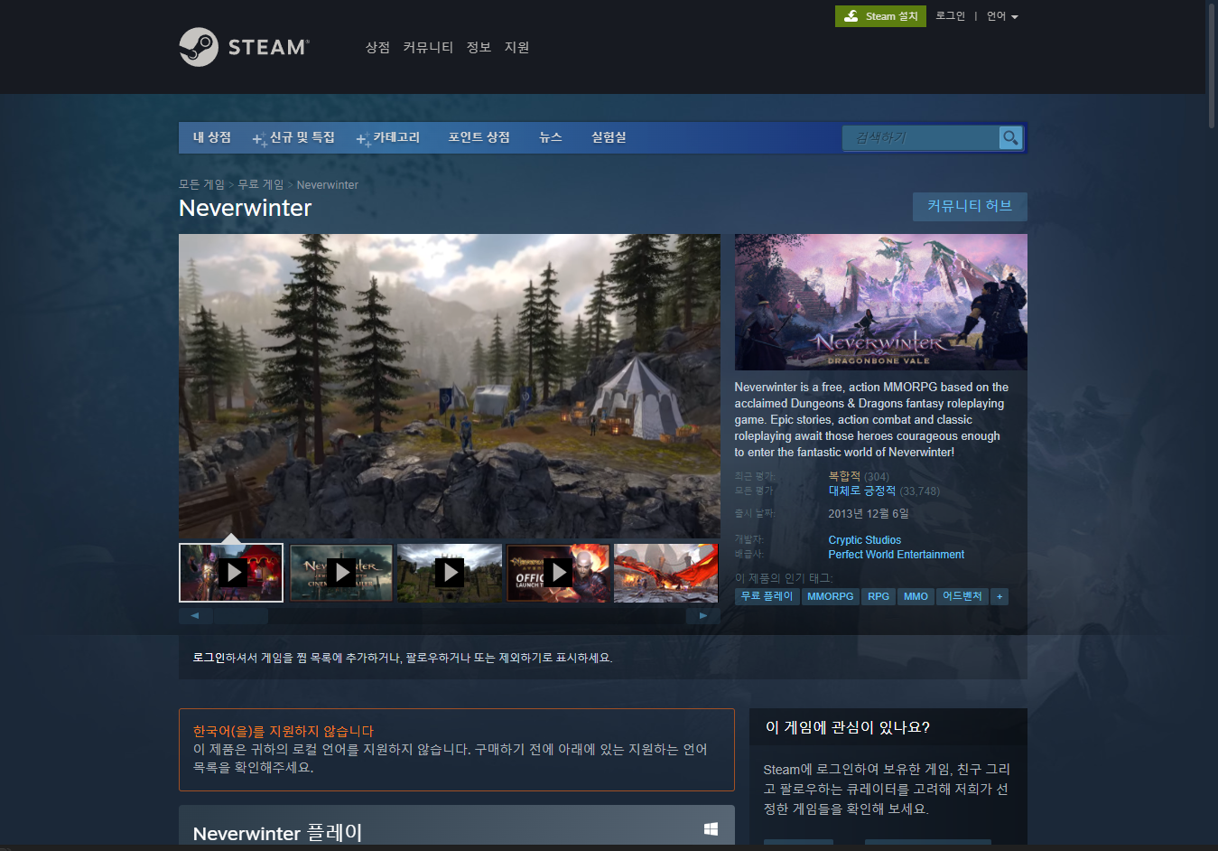Click the 어드벤처 tag
Viewport: 1218px width, 851px height.
point(962,596)
